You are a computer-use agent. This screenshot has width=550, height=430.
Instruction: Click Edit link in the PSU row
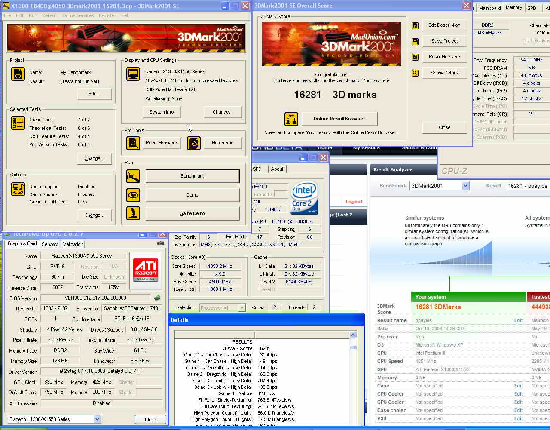point(519,418)
